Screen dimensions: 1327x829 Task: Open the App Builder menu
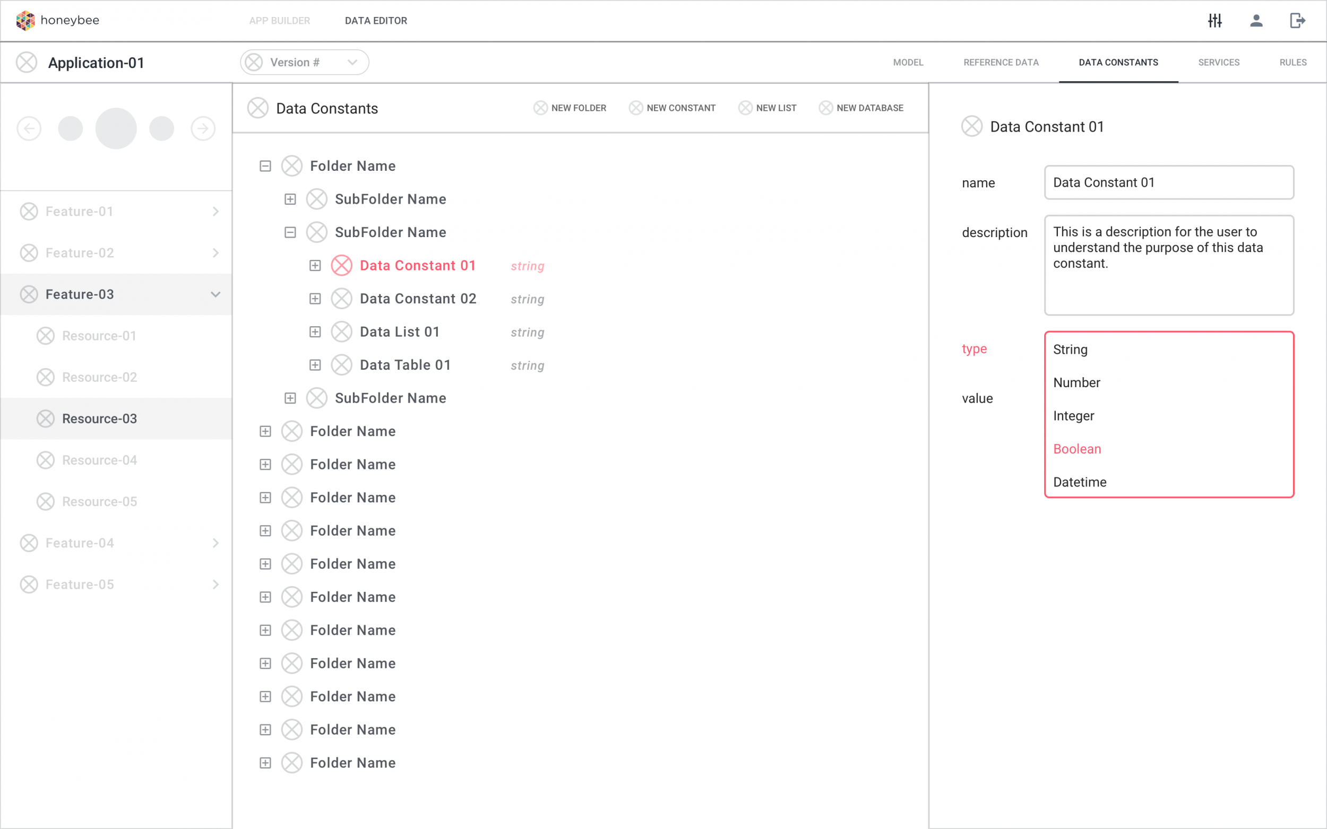pos(279,21)
